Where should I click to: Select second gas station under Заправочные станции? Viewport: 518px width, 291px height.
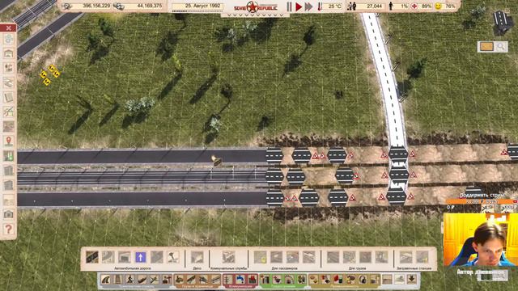click(x=422, y=257)
